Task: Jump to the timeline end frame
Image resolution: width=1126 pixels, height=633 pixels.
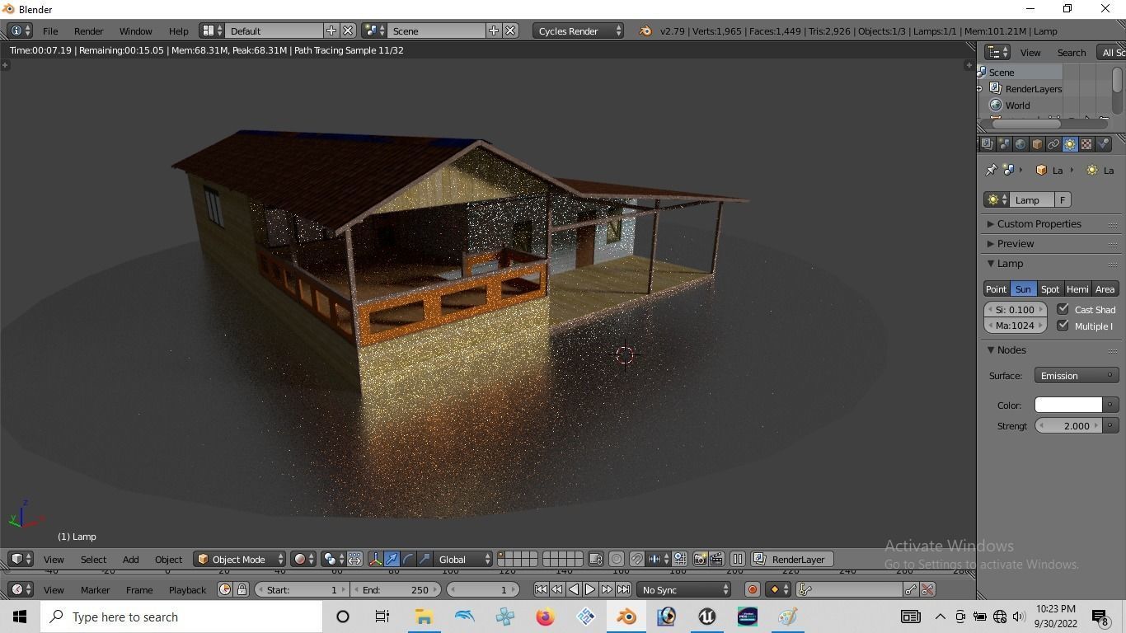Action: click(x=623, y=589)
